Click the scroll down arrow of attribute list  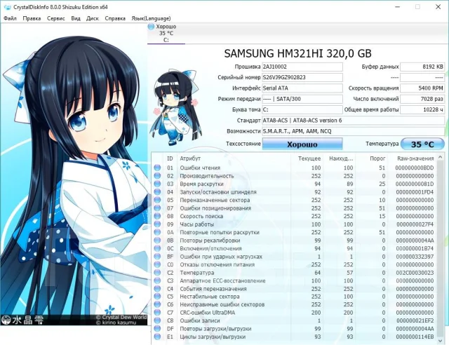pos(441,340)
